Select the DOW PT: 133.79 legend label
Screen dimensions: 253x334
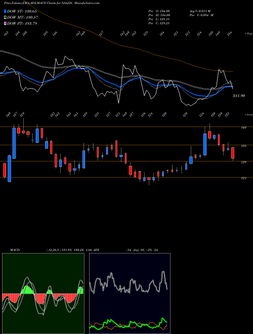[x=22, y=23]
